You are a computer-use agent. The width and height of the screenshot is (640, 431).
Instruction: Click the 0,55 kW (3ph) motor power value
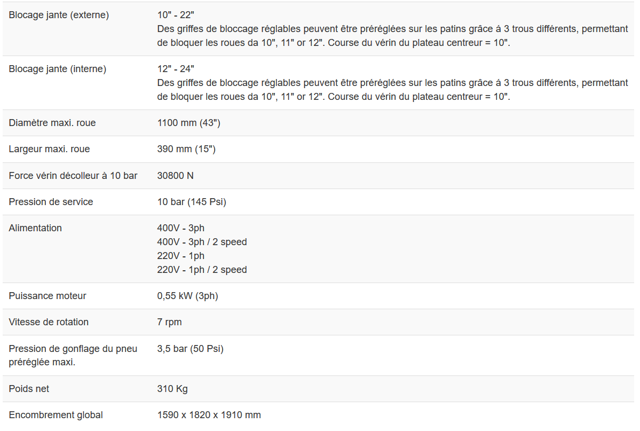point(187,296)
